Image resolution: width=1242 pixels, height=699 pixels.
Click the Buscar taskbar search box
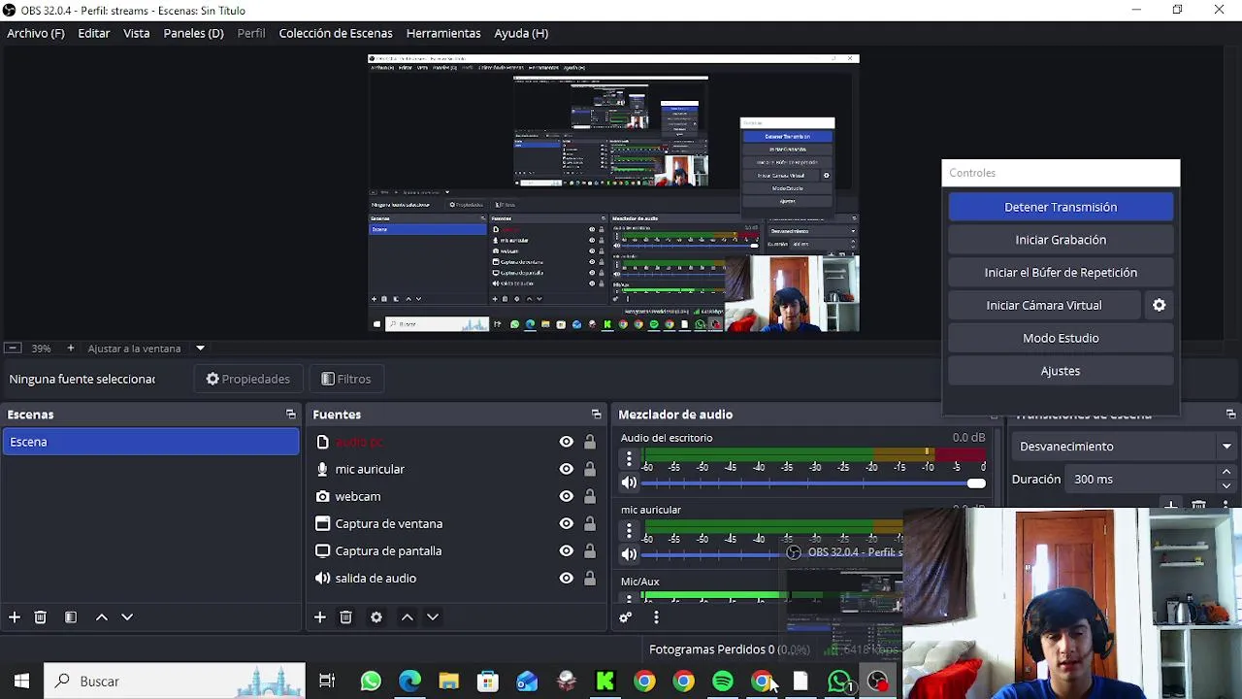pyautogui.click(x=176, y=682)
